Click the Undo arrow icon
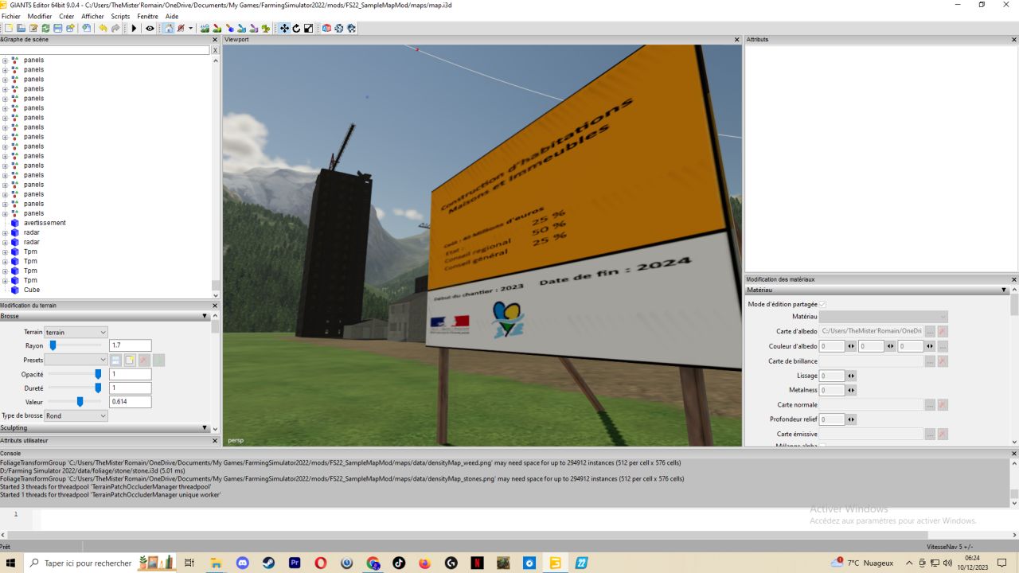1019x573 pixels. [x=103, y=28]
